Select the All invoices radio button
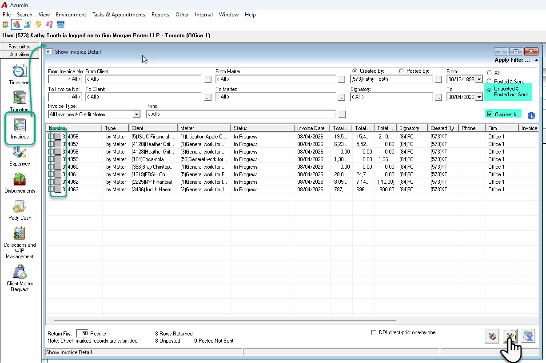The image size is (546, 363). [x=490, y=73]
